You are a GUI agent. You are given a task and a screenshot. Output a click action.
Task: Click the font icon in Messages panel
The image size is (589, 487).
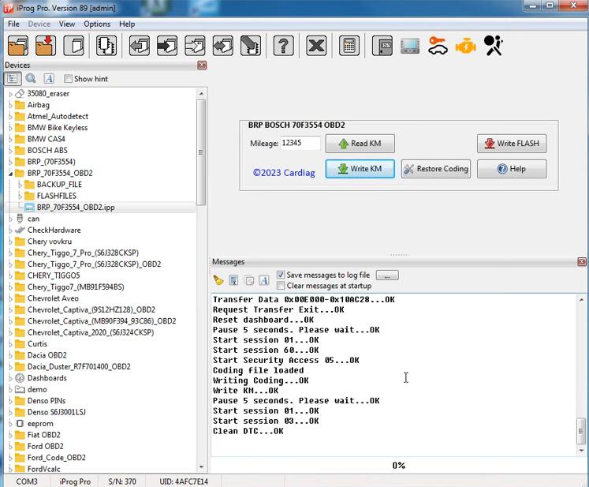pyautogui.click(x=264, y=280)
